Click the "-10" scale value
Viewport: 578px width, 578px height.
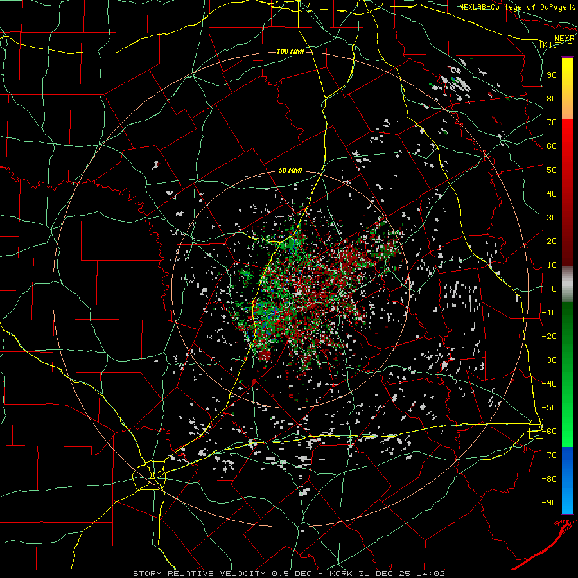point(549,313)
